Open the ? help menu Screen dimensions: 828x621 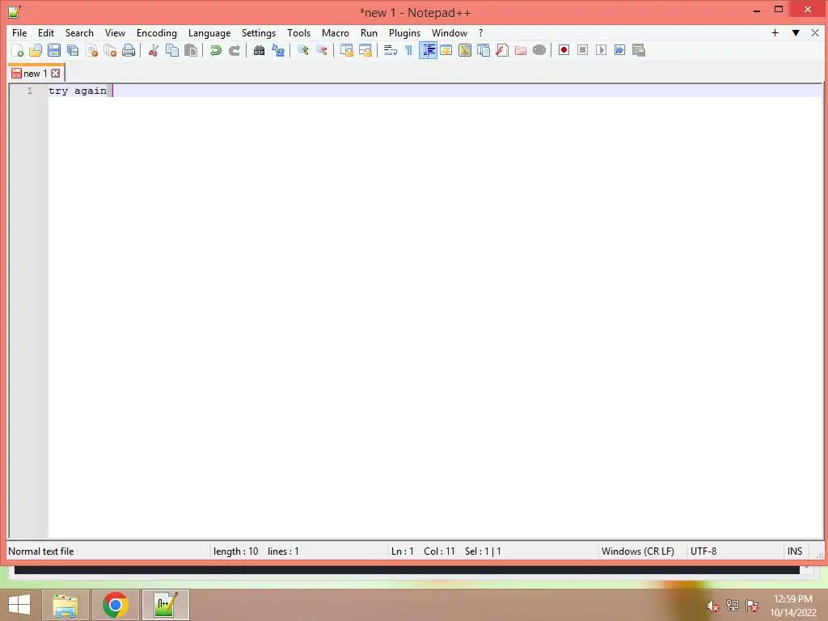pos(480,32)
